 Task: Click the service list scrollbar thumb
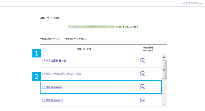tap(164, 69)
